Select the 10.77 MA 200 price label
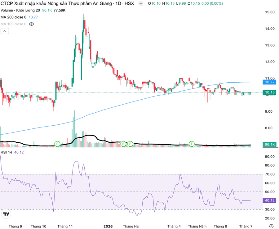This screenshot has height=229, width=279. [270, 82]
